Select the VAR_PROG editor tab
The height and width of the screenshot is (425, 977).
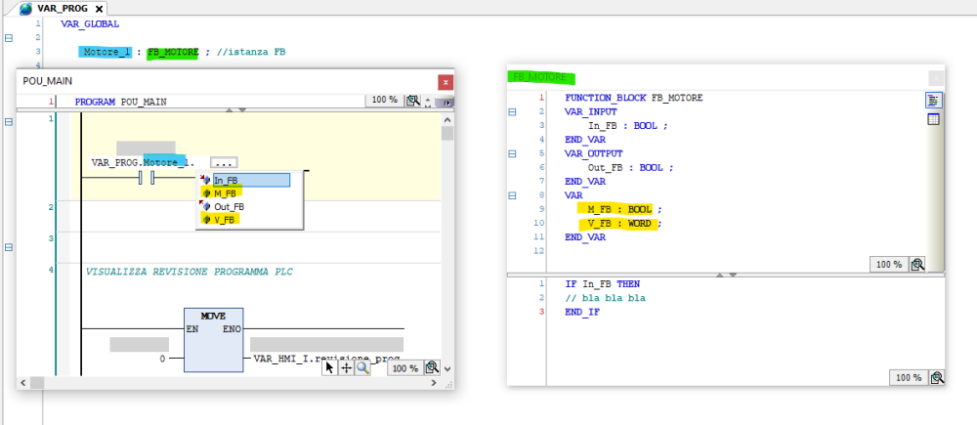click(x=63, y=9)
